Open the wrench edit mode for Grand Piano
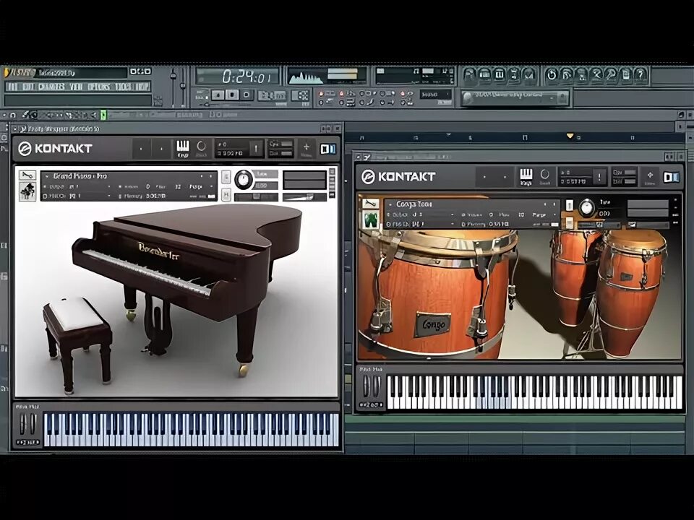The height and width of the screenshot is (520, 694). (x=27, y=175)
